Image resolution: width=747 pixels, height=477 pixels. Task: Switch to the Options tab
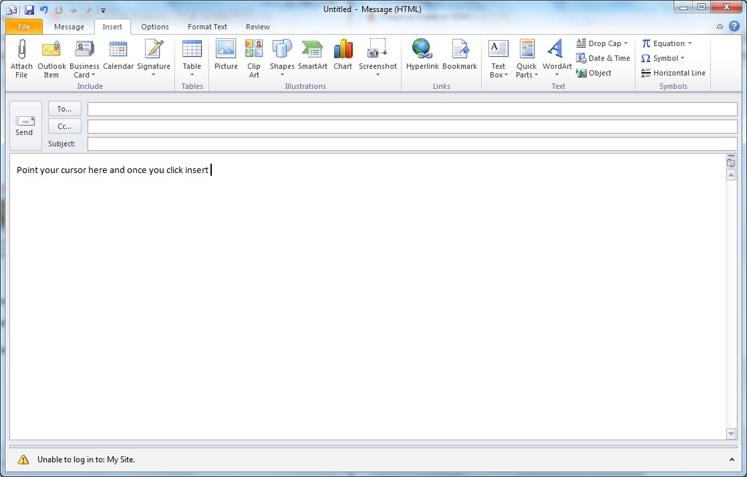point(155,27)
